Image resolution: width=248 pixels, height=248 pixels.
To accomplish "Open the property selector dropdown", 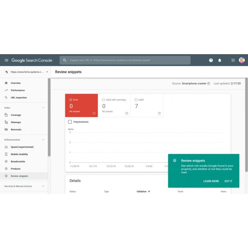I will tap(47, 72).
